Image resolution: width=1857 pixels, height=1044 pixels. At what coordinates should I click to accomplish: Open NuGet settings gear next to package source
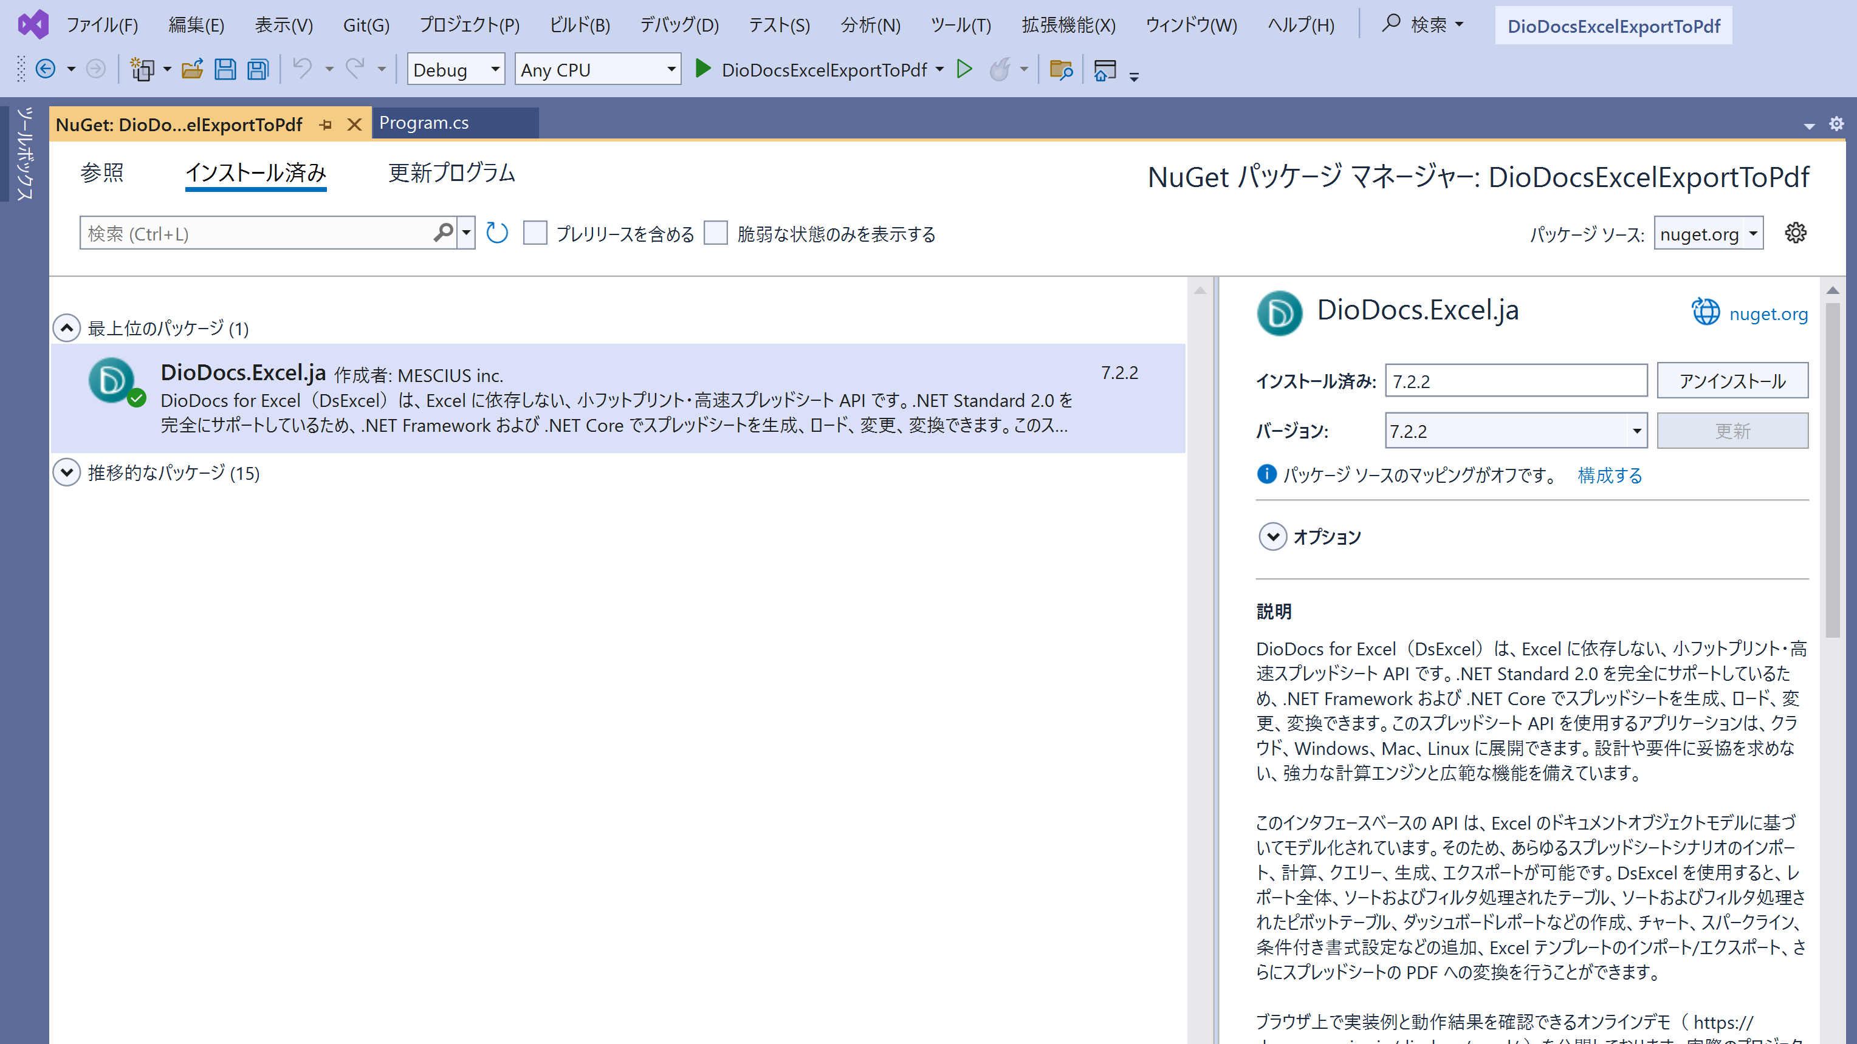point(1795,233)
